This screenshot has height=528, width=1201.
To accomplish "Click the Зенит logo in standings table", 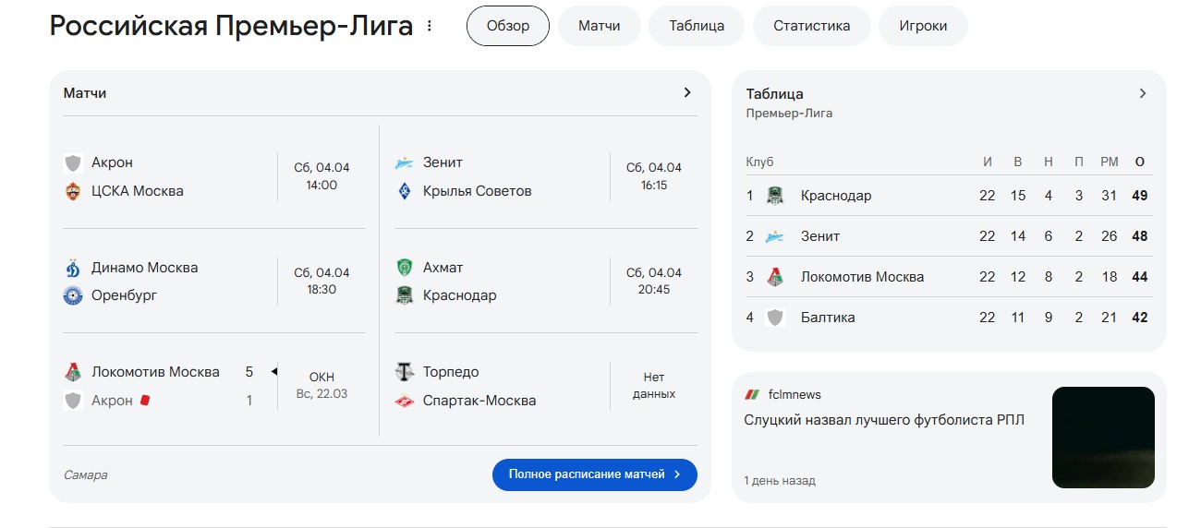I will pos(775,236).
